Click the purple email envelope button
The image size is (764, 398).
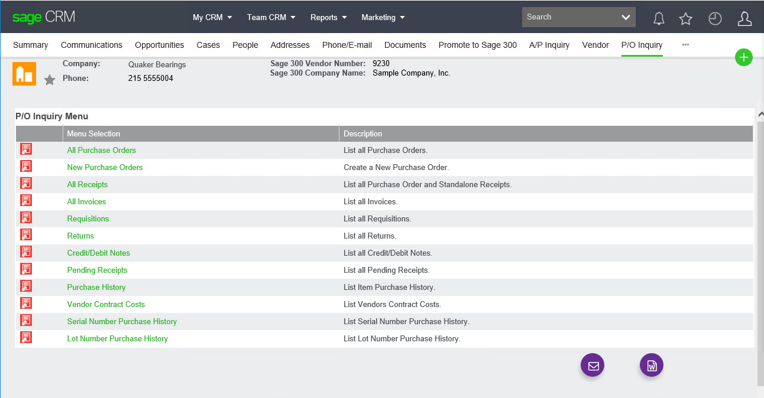point(593,366)
